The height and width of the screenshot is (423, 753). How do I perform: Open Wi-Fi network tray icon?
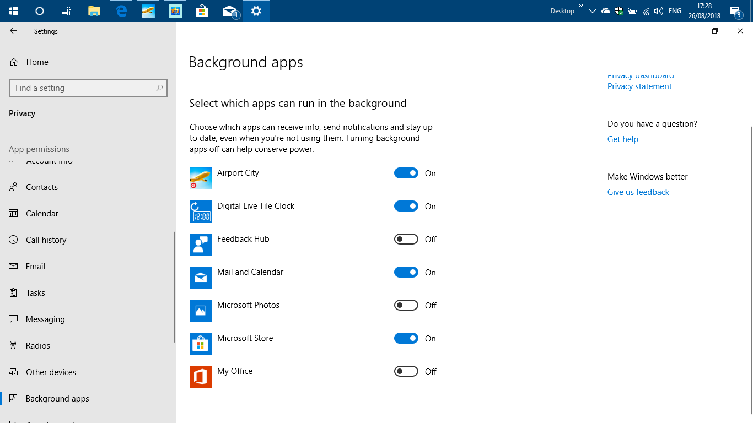pos(646,11)
